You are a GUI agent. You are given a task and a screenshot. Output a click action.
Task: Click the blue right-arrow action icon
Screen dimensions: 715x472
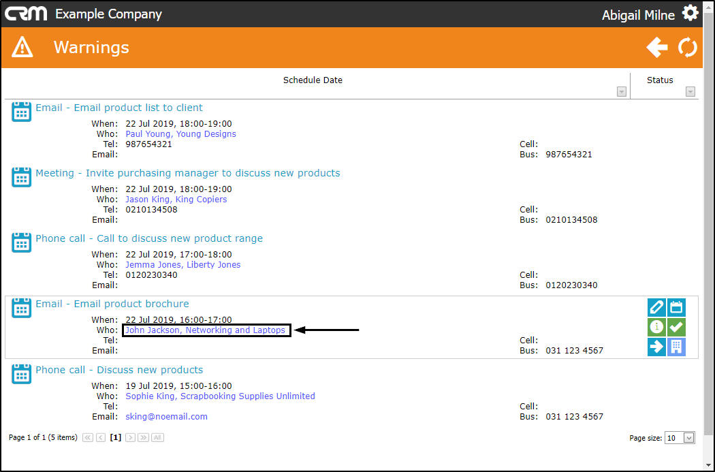tap(656, 347)
